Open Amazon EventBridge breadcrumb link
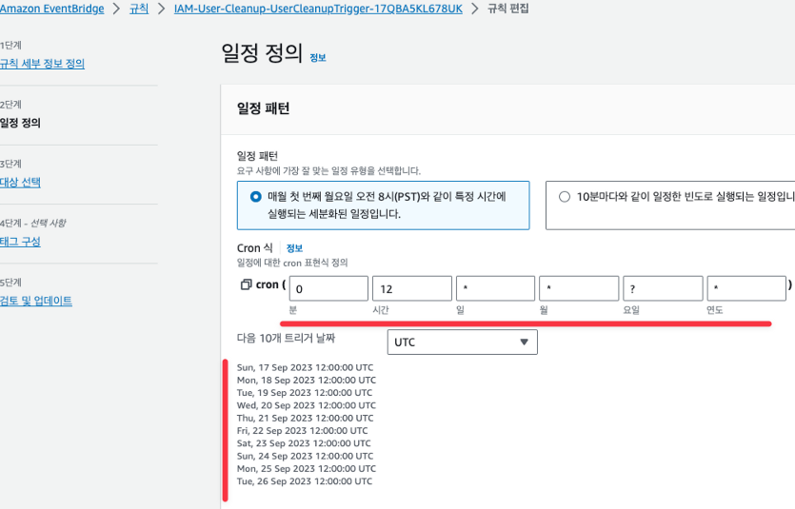 pyautogui.click(x=51, y=9)
